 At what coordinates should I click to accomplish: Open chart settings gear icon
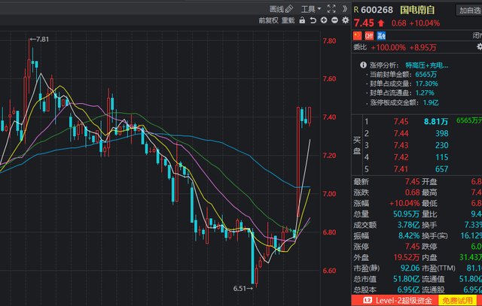pyautogui.click(x=344, y=21)
